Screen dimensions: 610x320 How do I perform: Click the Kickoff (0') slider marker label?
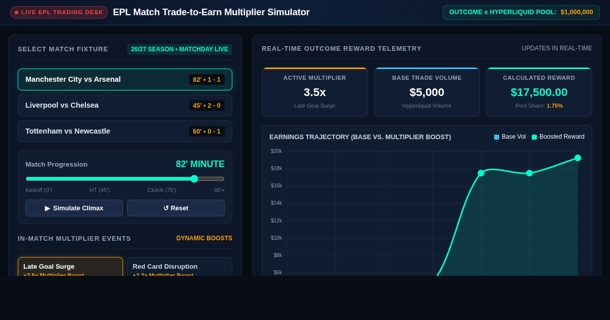[x=39, y=190]
